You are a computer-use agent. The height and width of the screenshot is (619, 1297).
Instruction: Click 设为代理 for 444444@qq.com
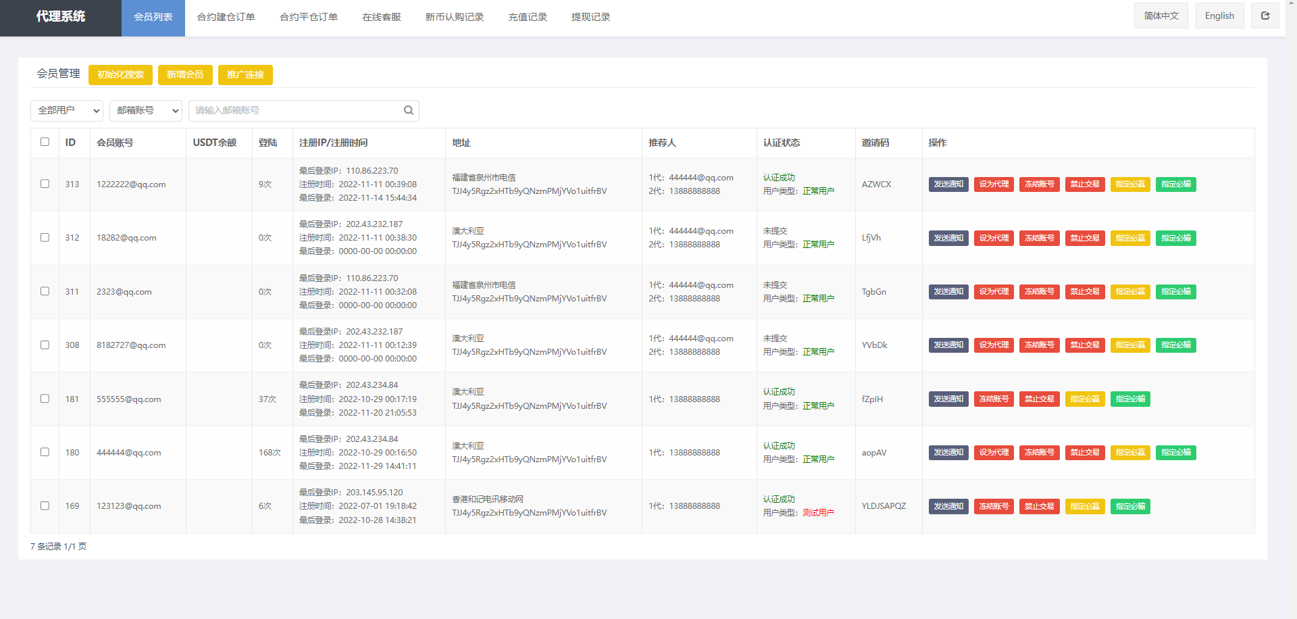tap(994, 452)
